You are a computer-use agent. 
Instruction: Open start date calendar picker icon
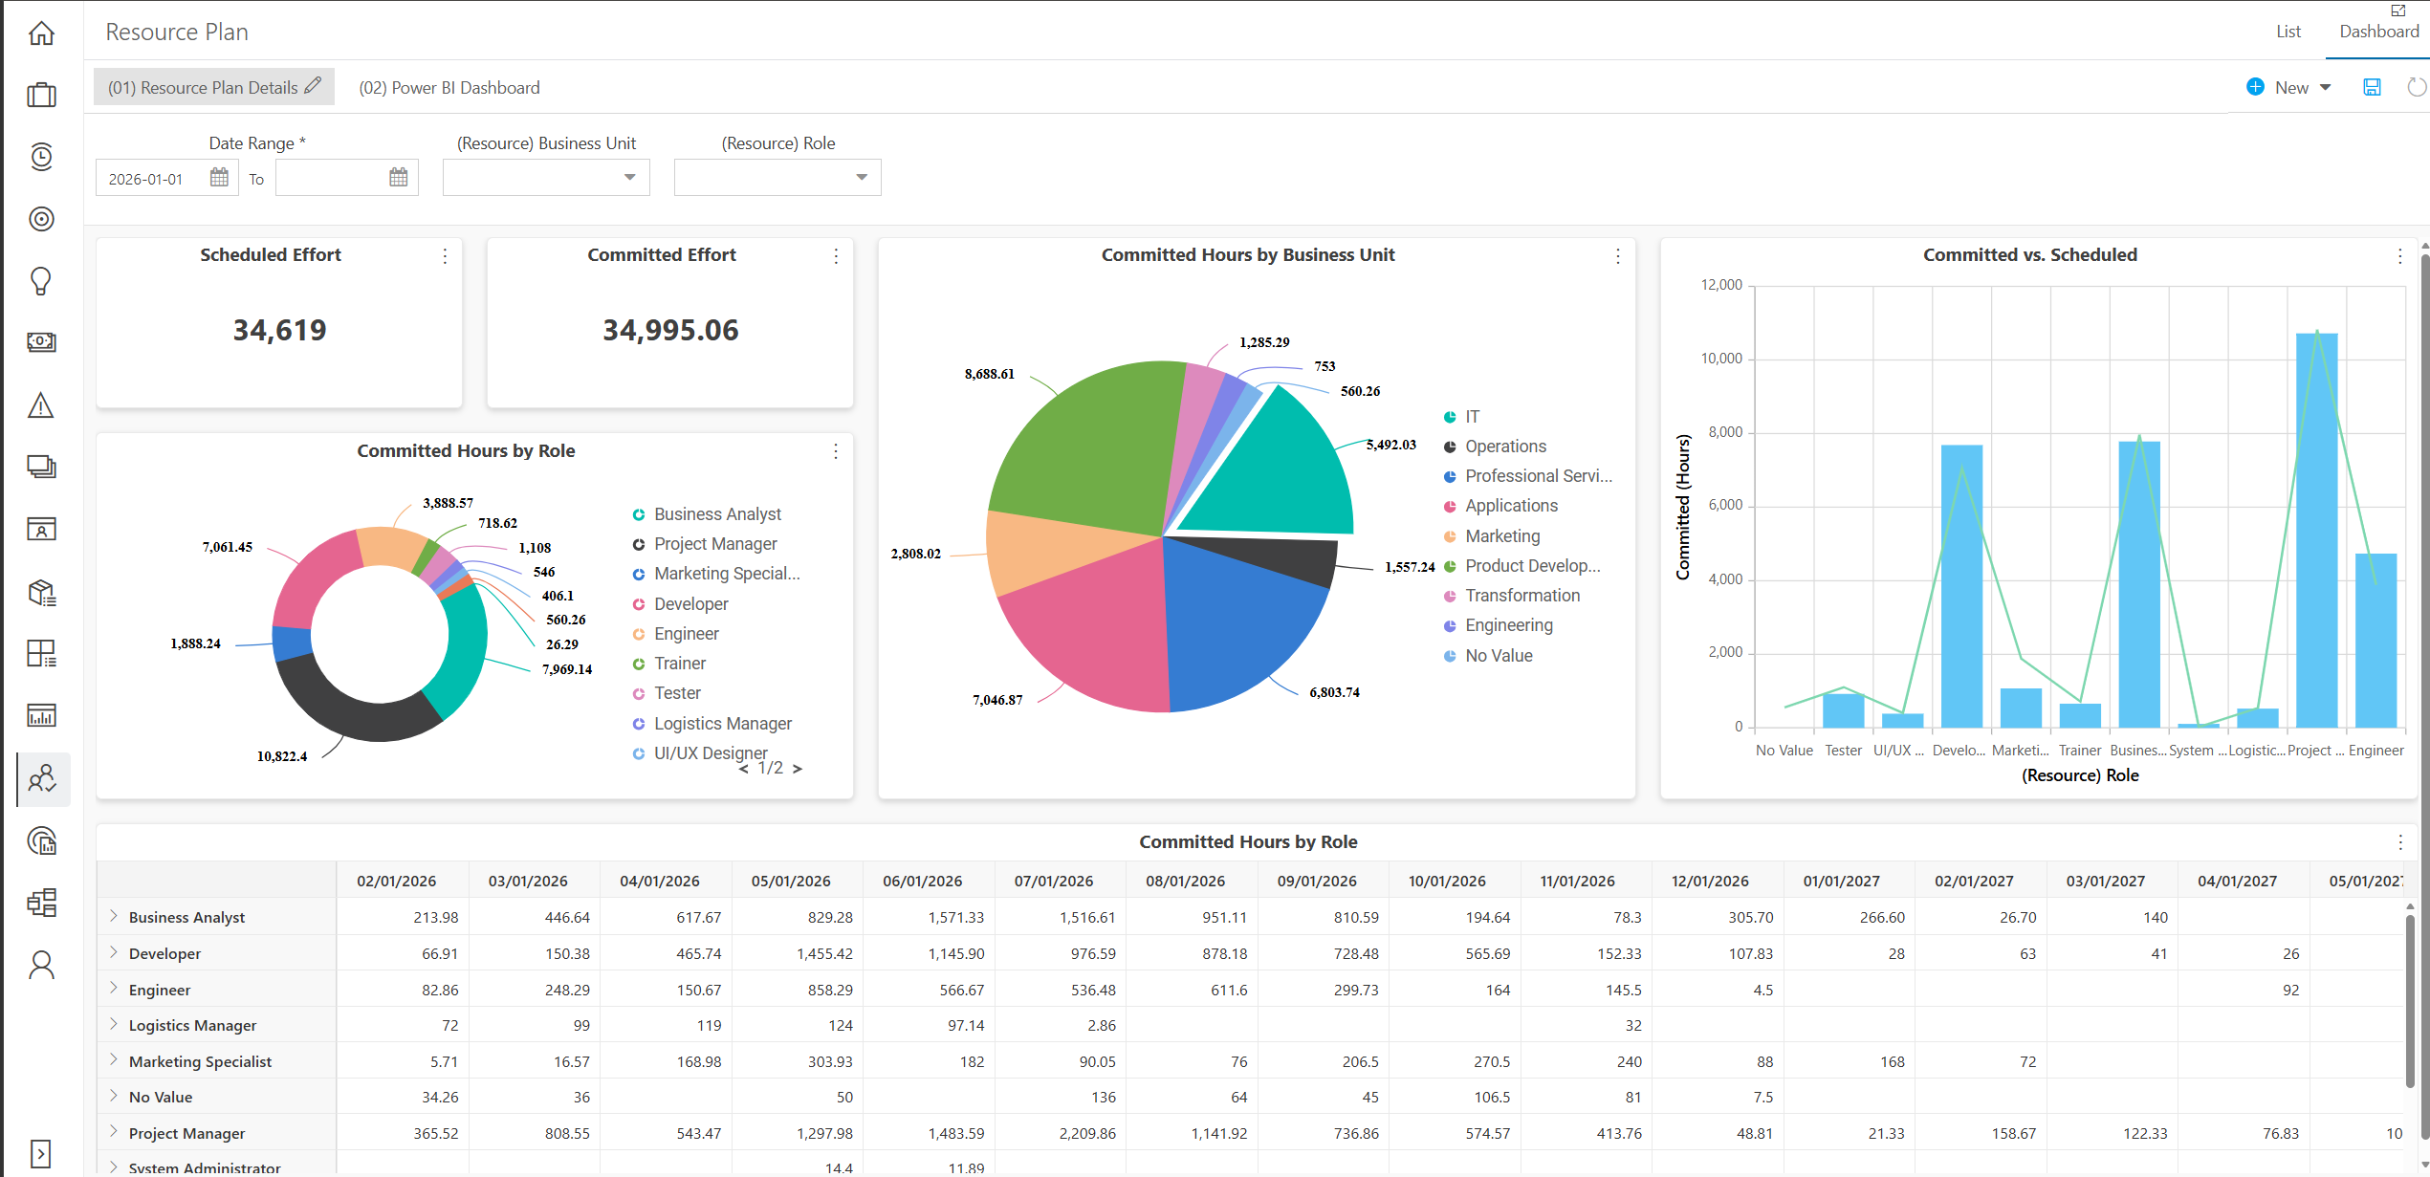click(x=219, y=177)
